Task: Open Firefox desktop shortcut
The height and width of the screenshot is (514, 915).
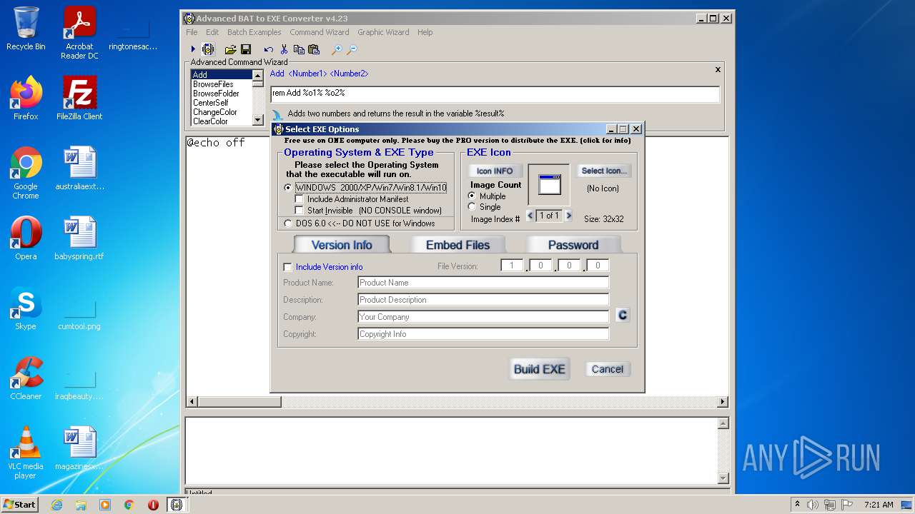Action: coord(26,98)
